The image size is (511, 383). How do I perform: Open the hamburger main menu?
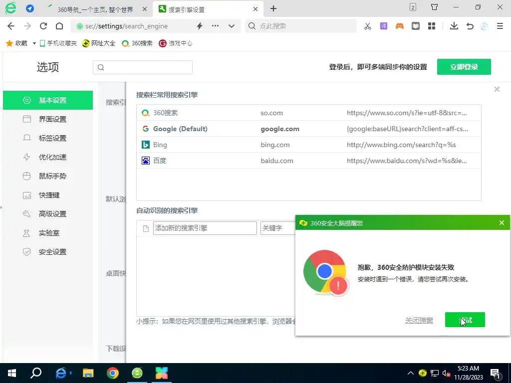coord(500,26)
